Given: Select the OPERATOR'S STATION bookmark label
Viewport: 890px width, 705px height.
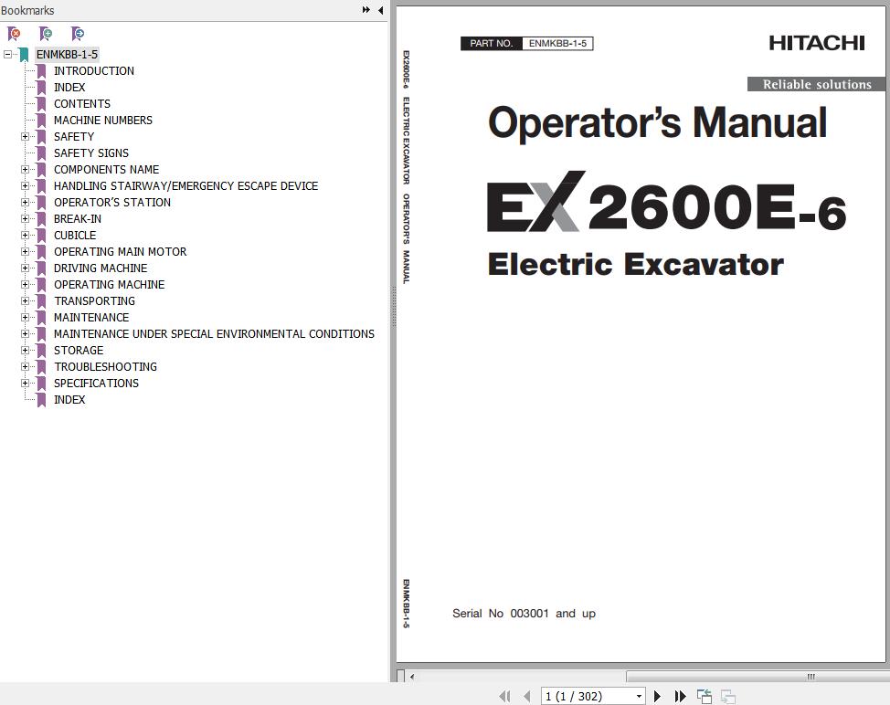Looking at the screenshot, I should pyautogui.click(x=112, y=203).
